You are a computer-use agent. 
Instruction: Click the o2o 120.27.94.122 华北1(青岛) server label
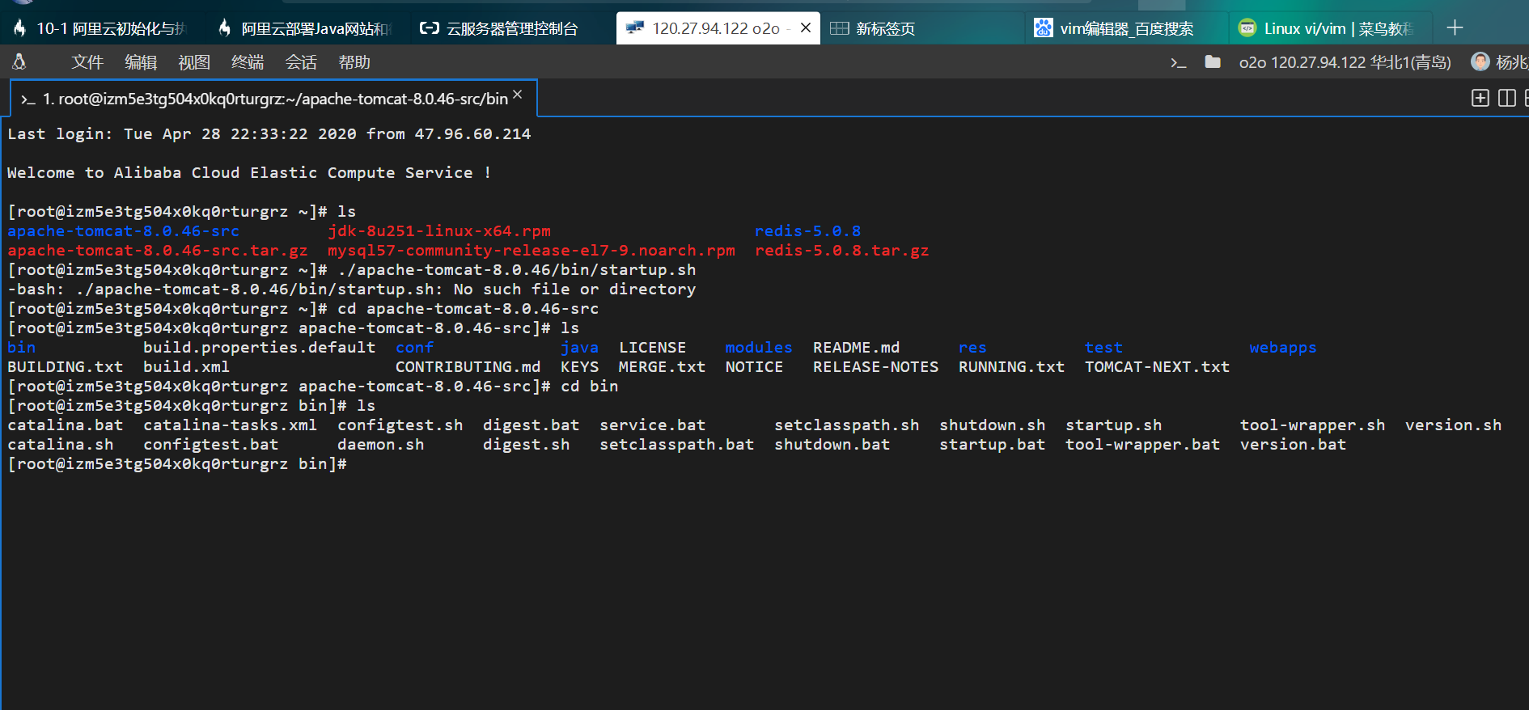[1345, 62]
